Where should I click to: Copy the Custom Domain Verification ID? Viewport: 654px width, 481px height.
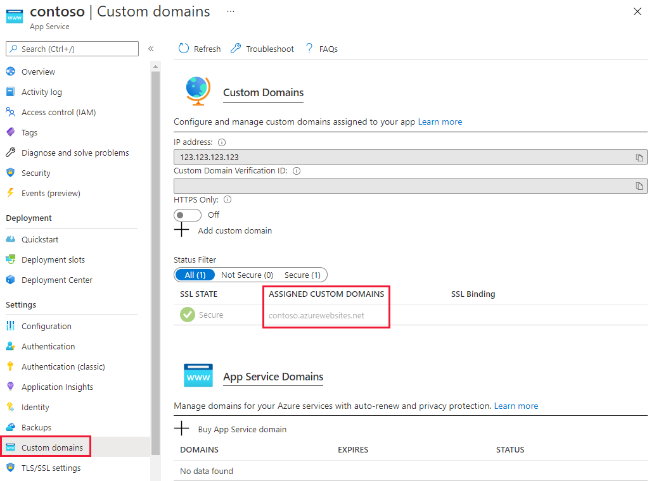coord(639,186)
